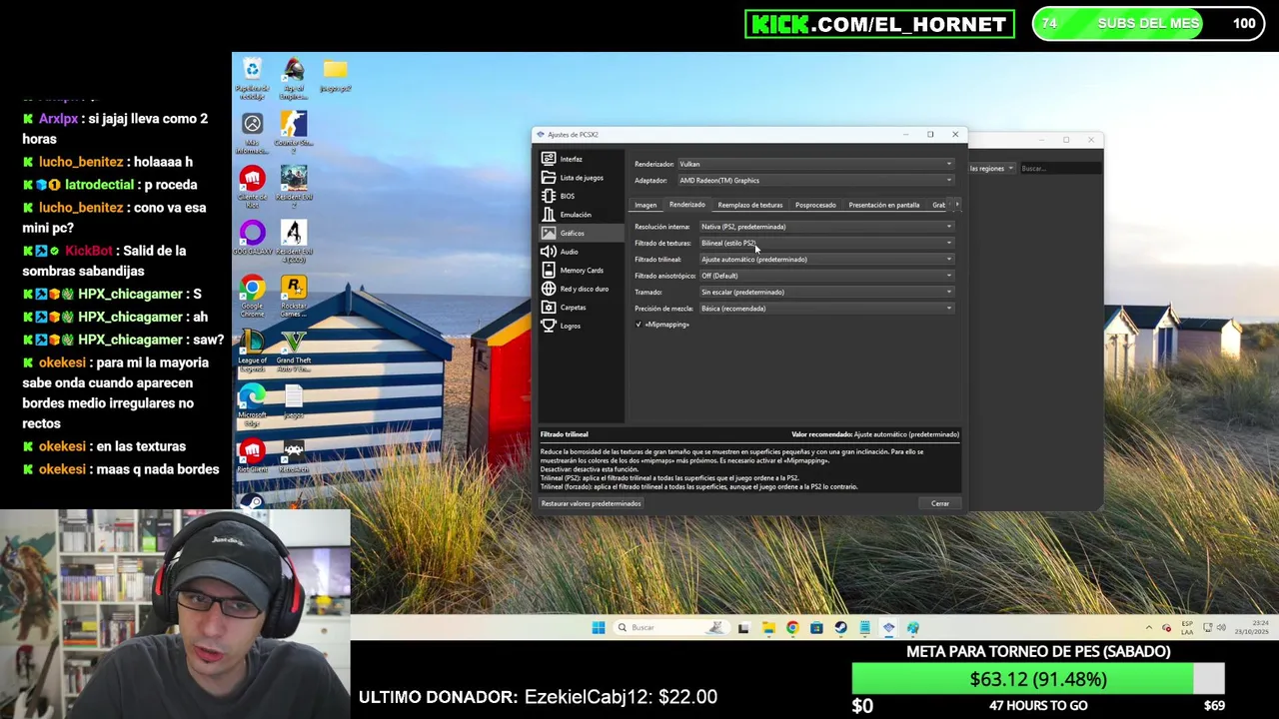Expand the Filtrado anisotrópico dropdown
1279x719 pixels.
pos(827,276)
